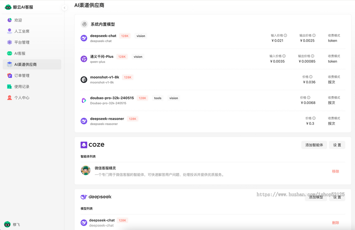This screenshot has height=230, width=355.
Task: Go to 使用记录 page
Action: tap(32, 87)
